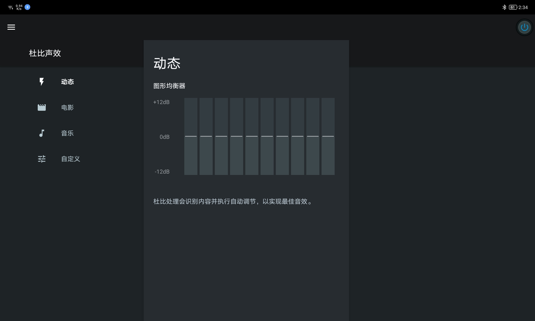Click the 动态 panel title text
The image size is (535, 321).
pyautogui.click(x=166, y=63)
